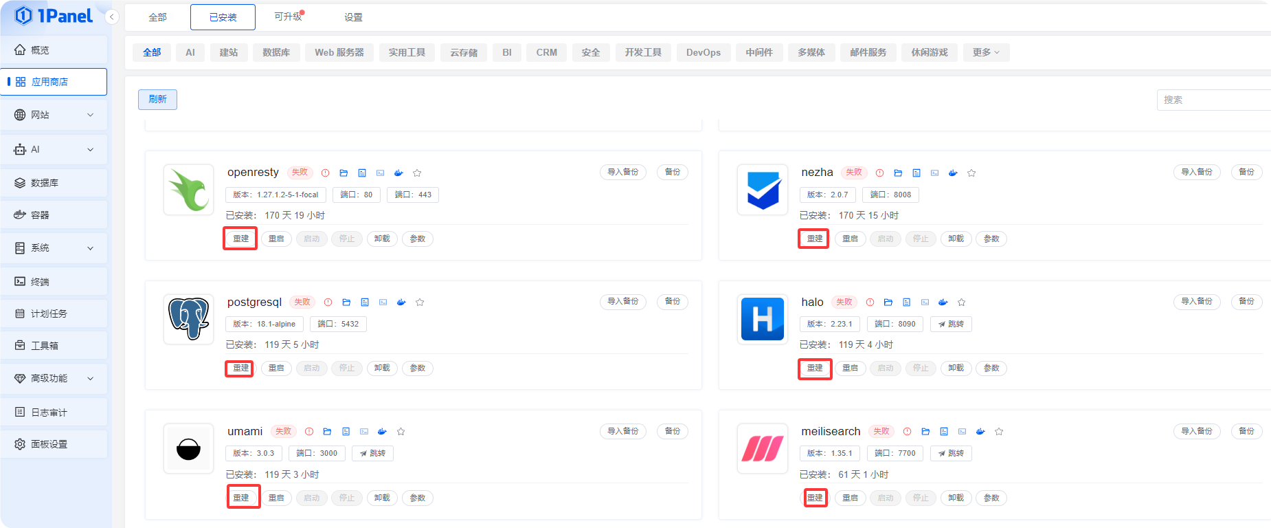1271x528 pixels.
Task: Select the 数据库 category filter
Action: click(x=276, y=52)
